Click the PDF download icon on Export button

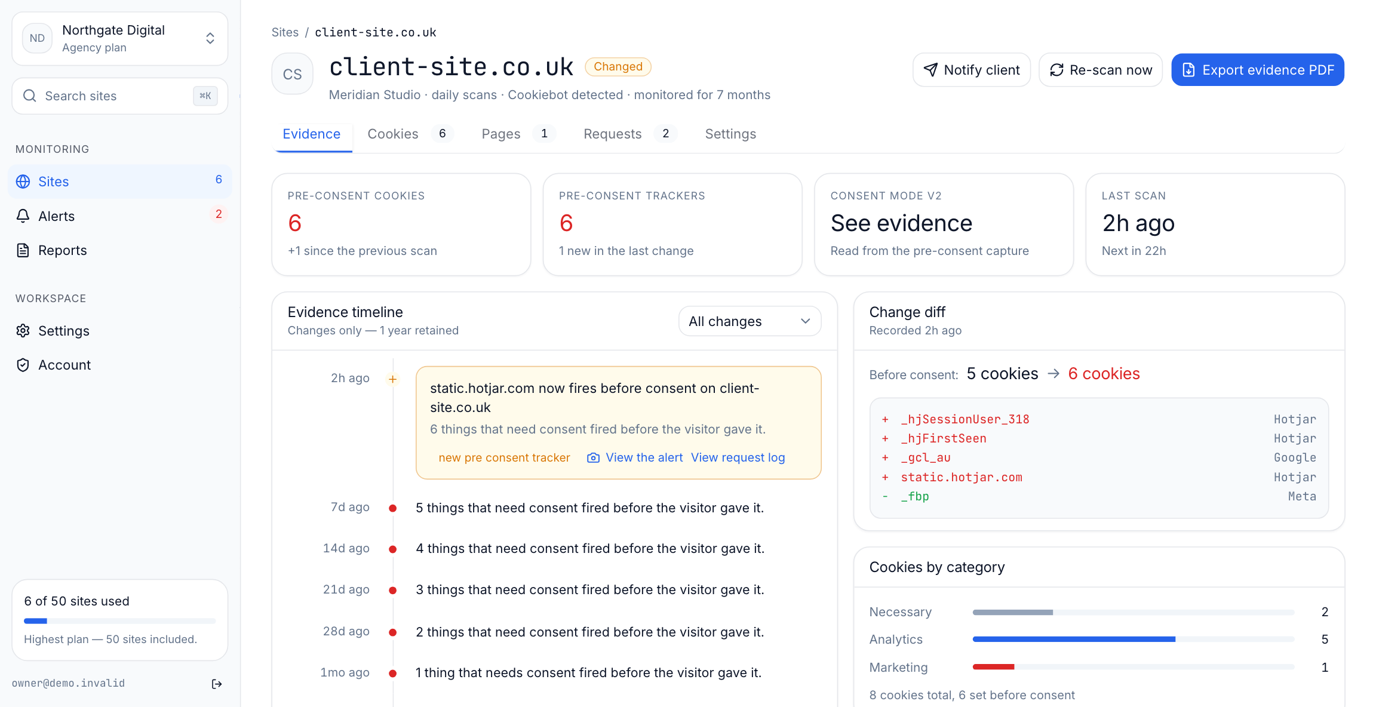(1188, 70)
